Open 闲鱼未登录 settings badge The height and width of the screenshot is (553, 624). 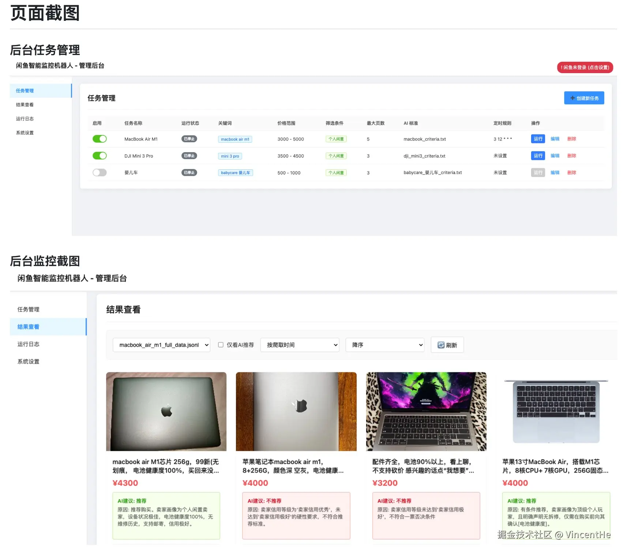click(x=585, y=67)
